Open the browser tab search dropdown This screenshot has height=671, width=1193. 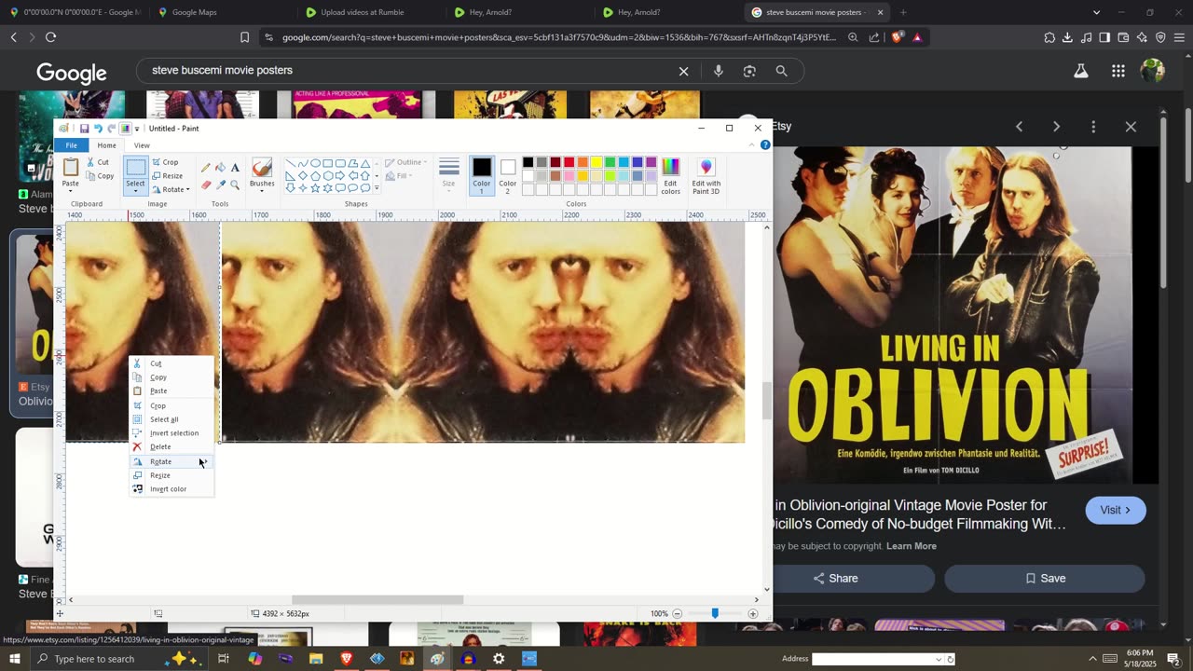click(x=1096, y=12)
